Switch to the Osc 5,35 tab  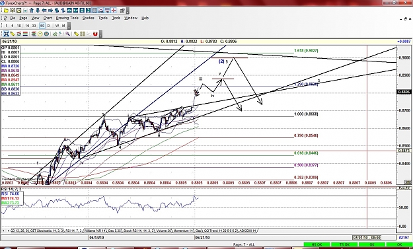pos(114,231)
